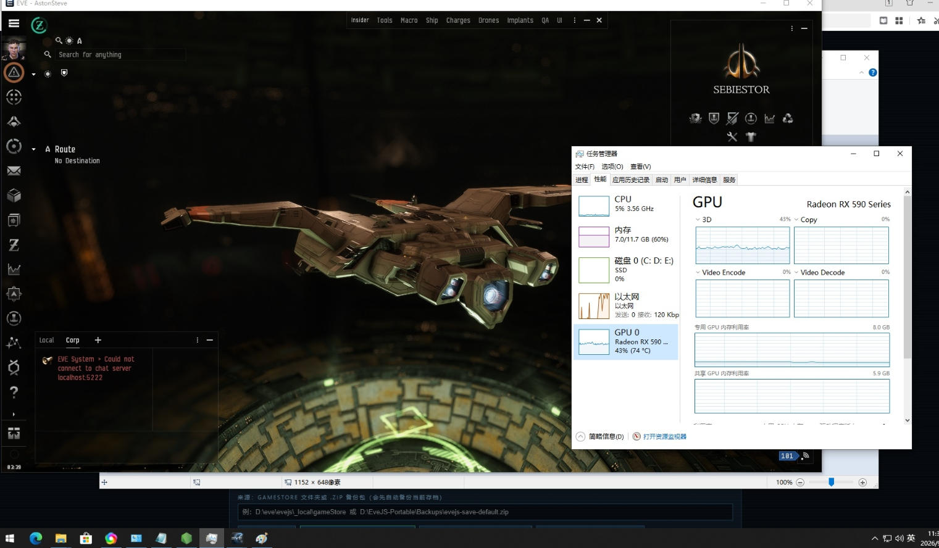
Task: Open the cube inventory icon in sidebar
Action: click(x=14, y=196)
